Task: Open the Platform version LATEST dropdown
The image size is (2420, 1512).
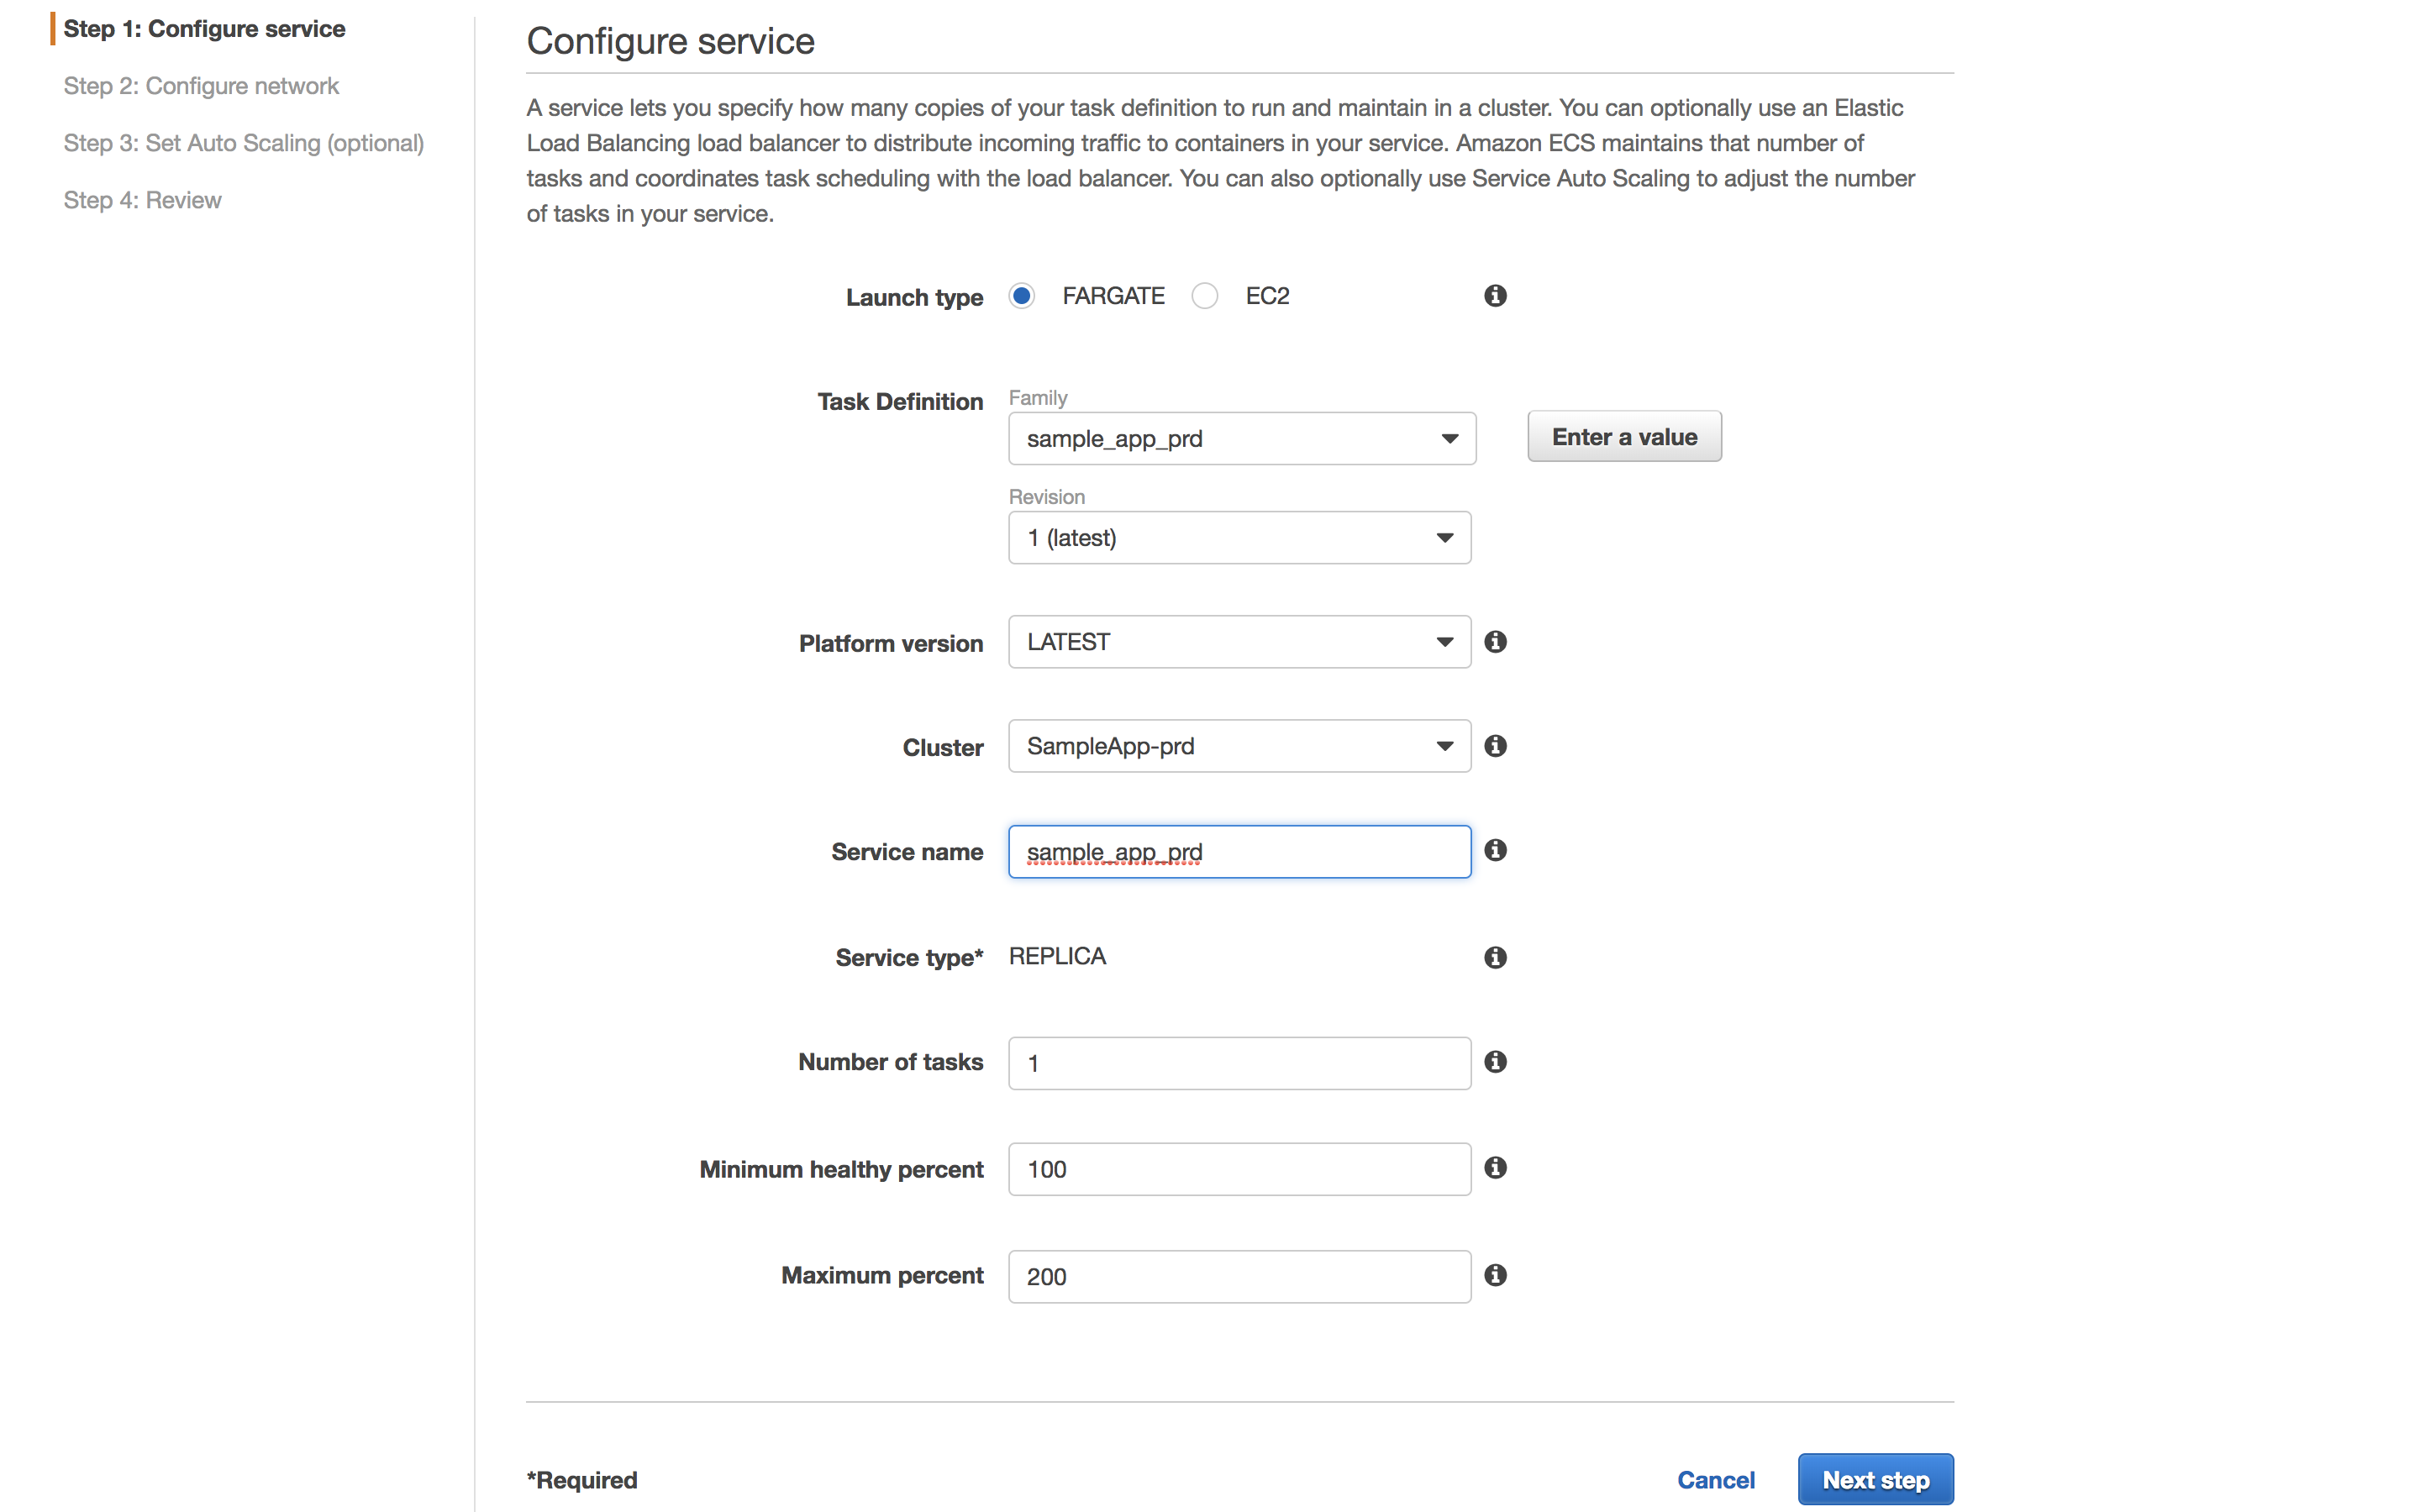Action: click(1239, 642)
